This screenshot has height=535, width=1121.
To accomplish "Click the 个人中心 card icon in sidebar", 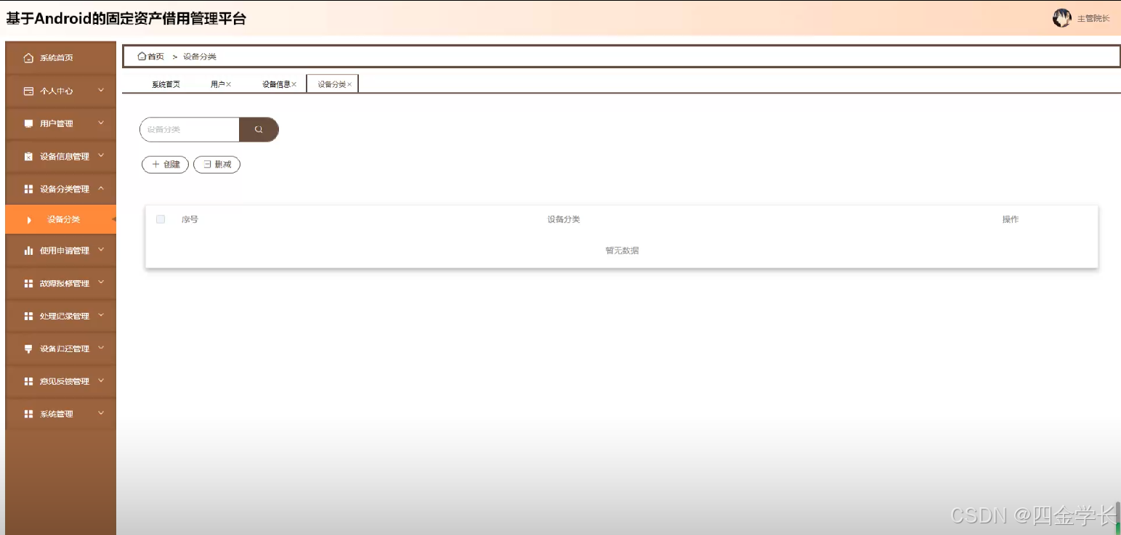I will tap(29, 91).
